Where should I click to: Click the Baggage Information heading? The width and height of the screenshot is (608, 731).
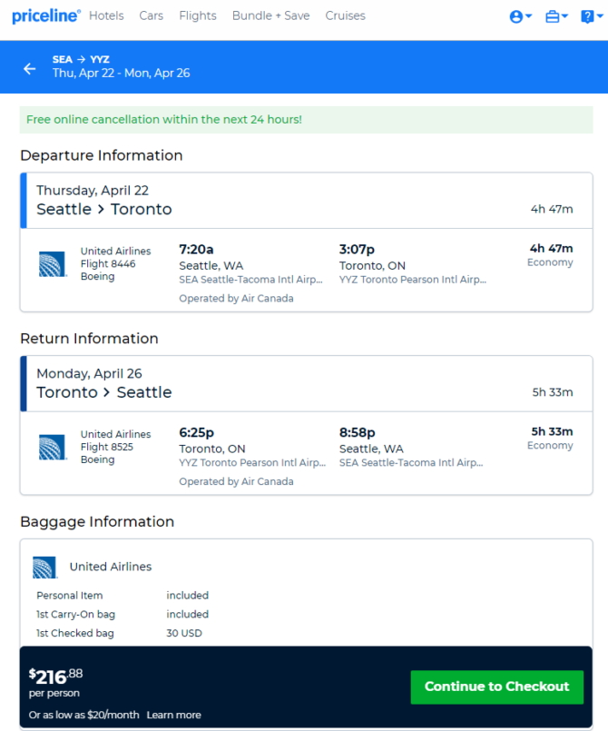pos(97,521)
